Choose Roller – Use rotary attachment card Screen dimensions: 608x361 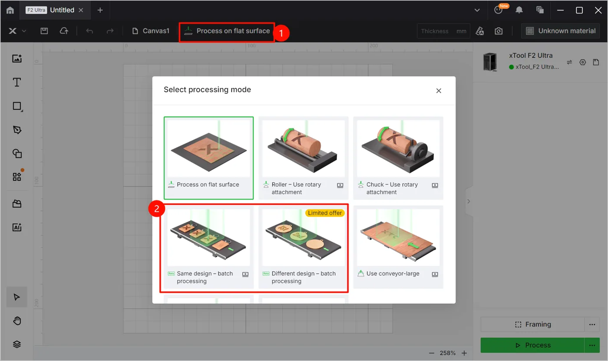pyautogui.click(x=303, y=158)
